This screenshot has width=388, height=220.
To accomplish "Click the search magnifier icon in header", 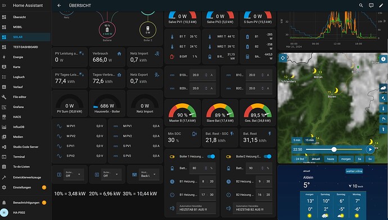I will point(361,5).
